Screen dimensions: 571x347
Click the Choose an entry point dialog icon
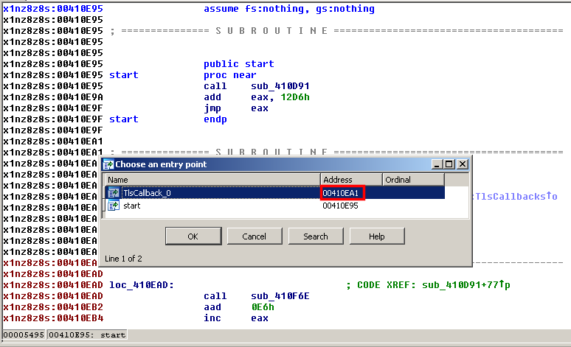108,164
